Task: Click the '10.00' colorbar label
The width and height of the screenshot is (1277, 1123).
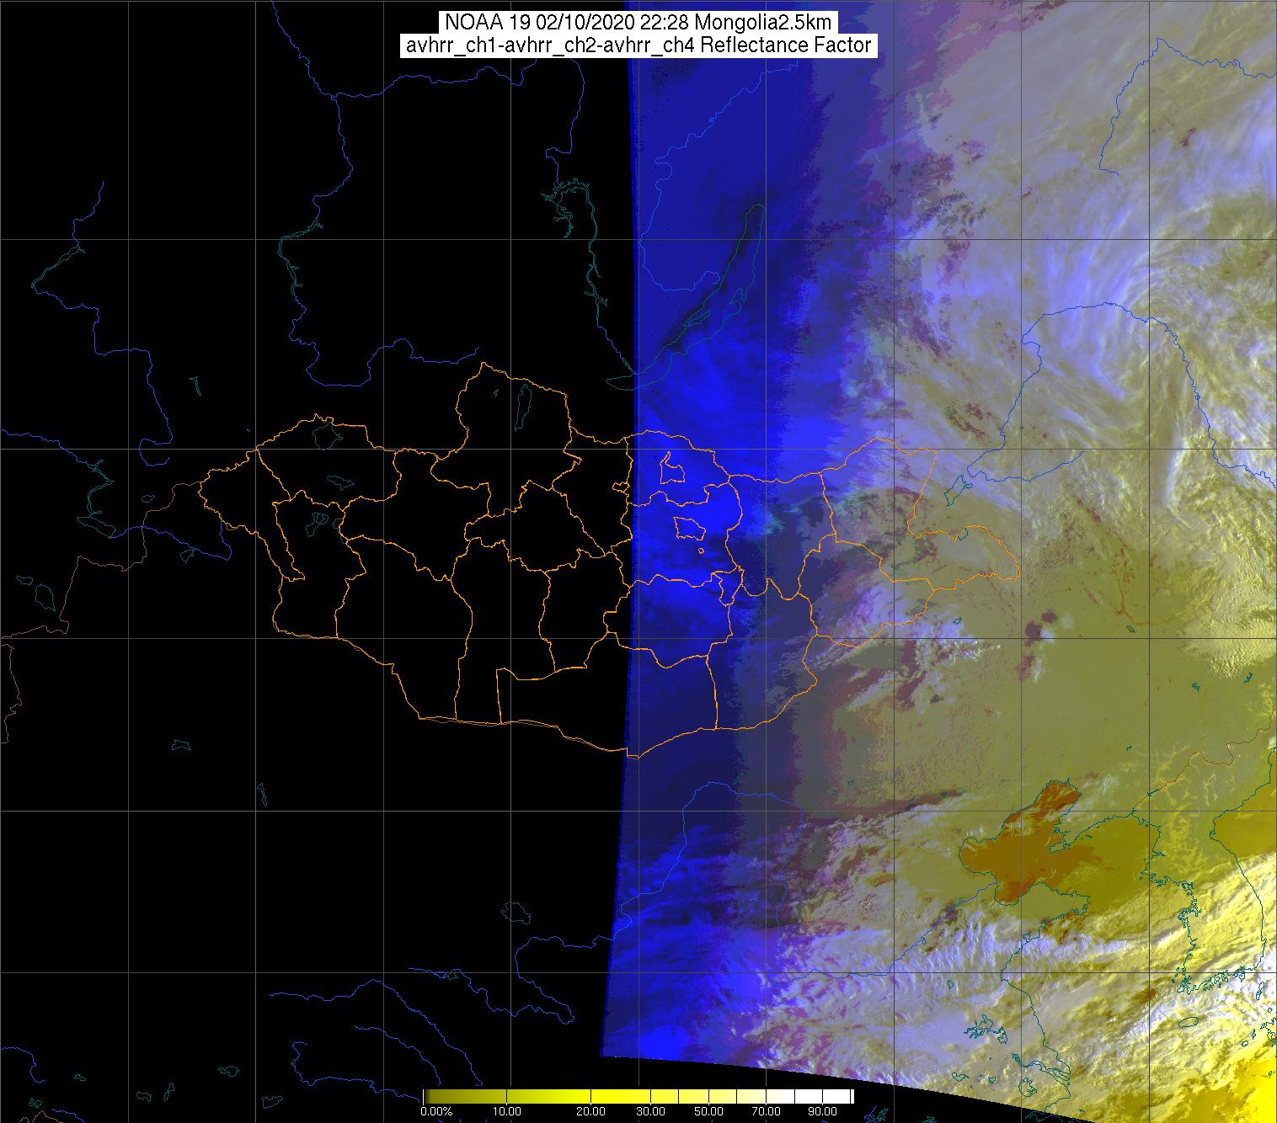Action: tap(509, 1112)
